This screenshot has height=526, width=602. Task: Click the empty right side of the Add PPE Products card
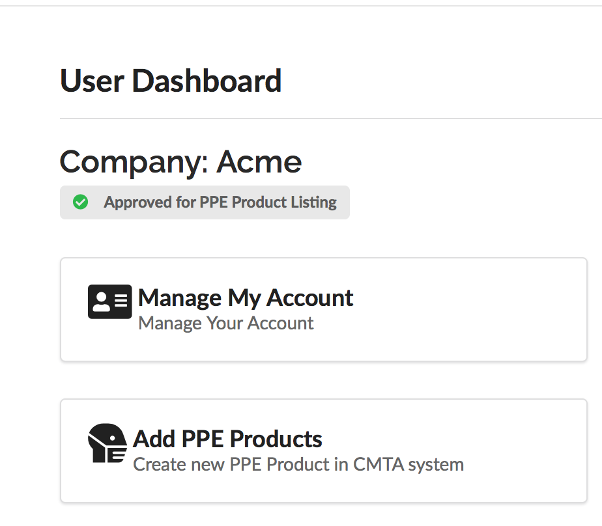tap(526, 450)
